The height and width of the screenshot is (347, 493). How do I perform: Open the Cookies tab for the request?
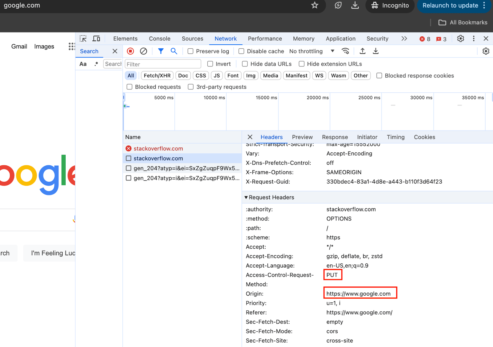point(424,137)
